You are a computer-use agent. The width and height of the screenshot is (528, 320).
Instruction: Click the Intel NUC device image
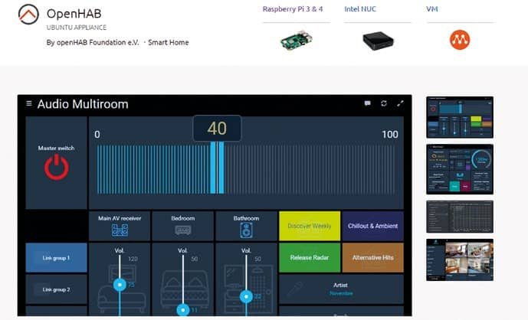(x=378, y=41)
